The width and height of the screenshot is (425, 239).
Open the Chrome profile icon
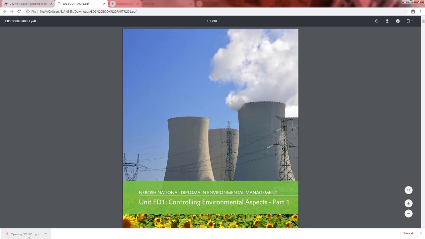413,11
